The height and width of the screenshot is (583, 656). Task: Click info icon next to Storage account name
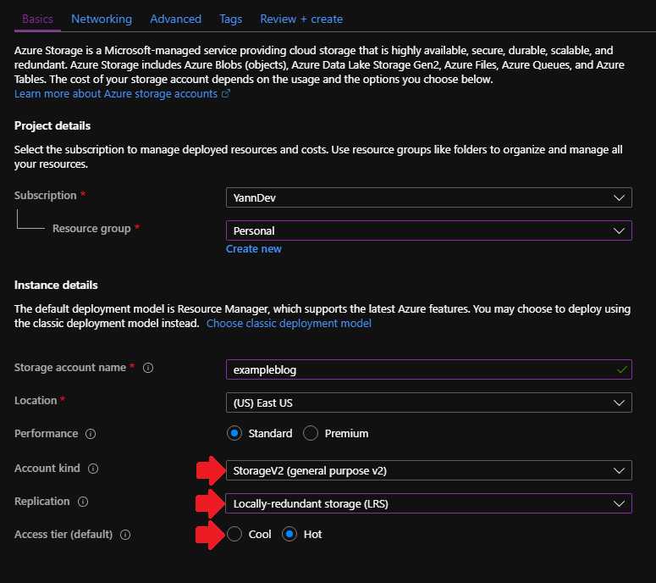[x=148, y=369]
